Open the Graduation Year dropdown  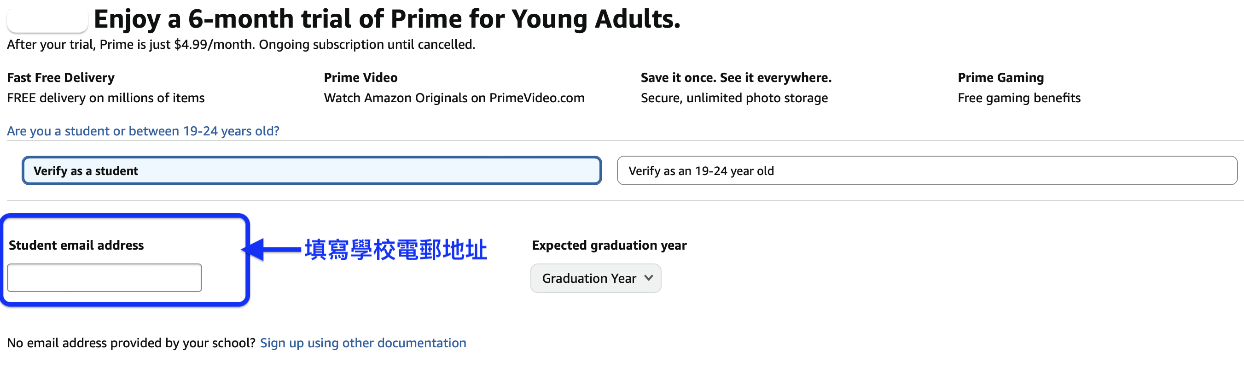(x=595, y=278)
